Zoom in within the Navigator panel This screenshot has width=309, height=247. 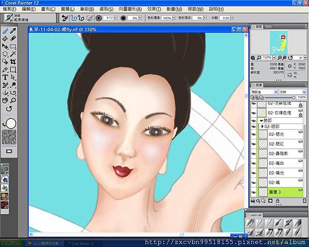pos(284,58)
